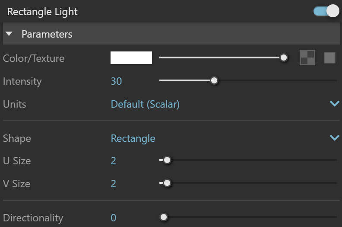Click the Rectangle Light title label

pyautogui.click(x=42, y=12)
